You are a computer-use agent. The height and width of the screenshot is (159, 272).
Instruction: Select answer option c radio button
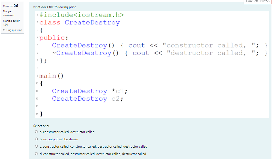[36, 146]
